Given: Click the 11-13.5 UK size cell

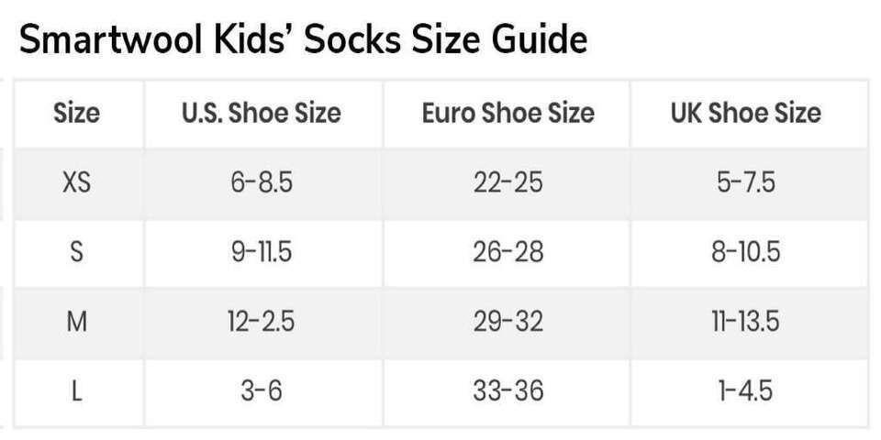Looking at the screenshot, I should coord(746,322).
